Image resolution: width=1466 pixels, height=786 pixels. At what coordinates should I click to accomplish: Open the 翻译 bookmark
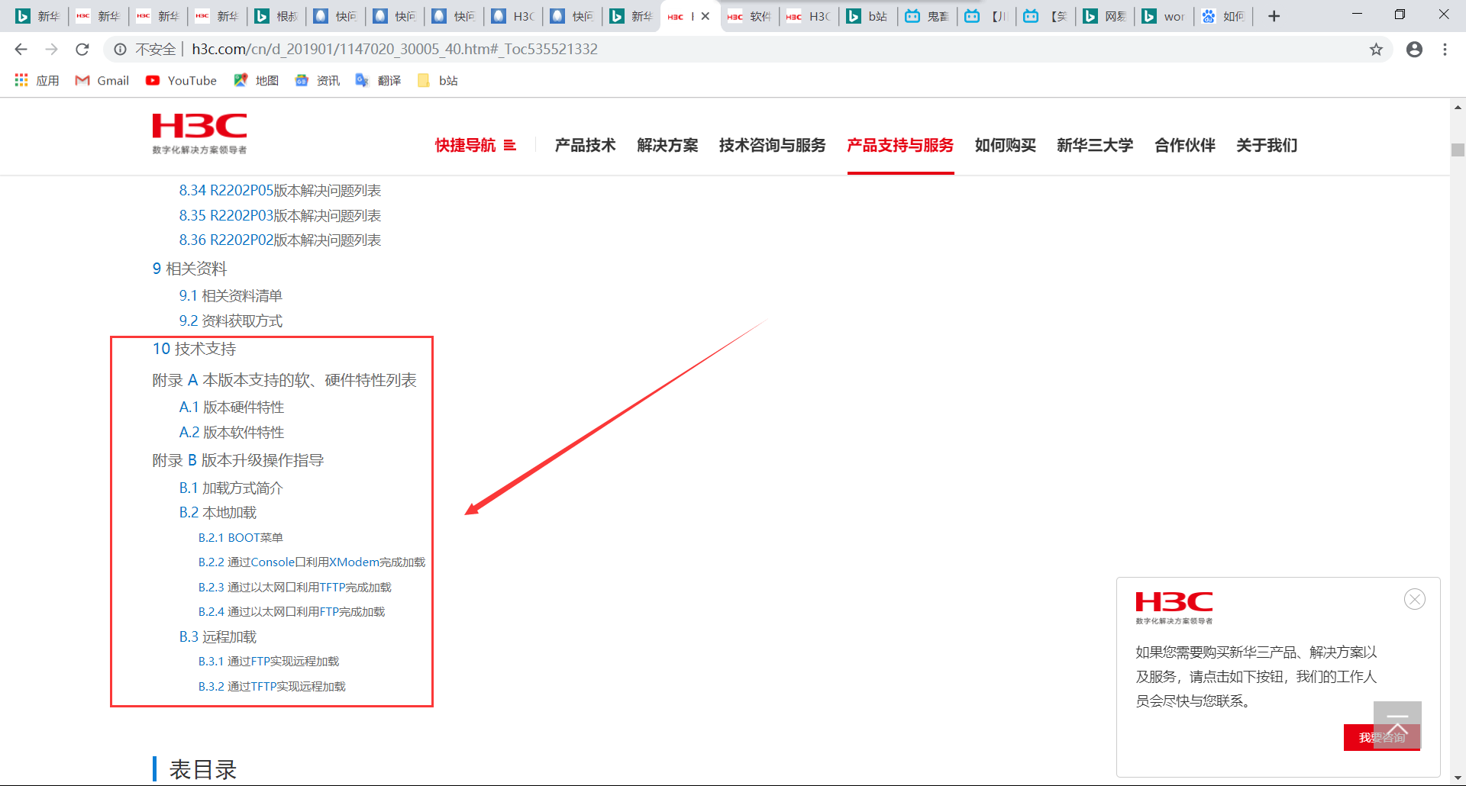[x=378, y=80]
